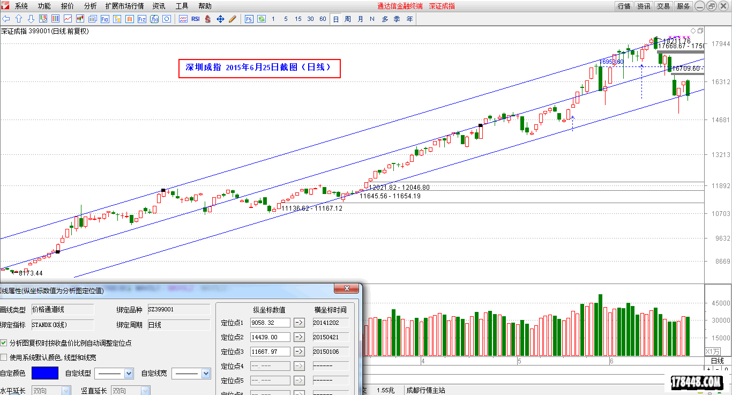
Task: Switch to the 季 quarterly period tab
Action: (397, 19)
